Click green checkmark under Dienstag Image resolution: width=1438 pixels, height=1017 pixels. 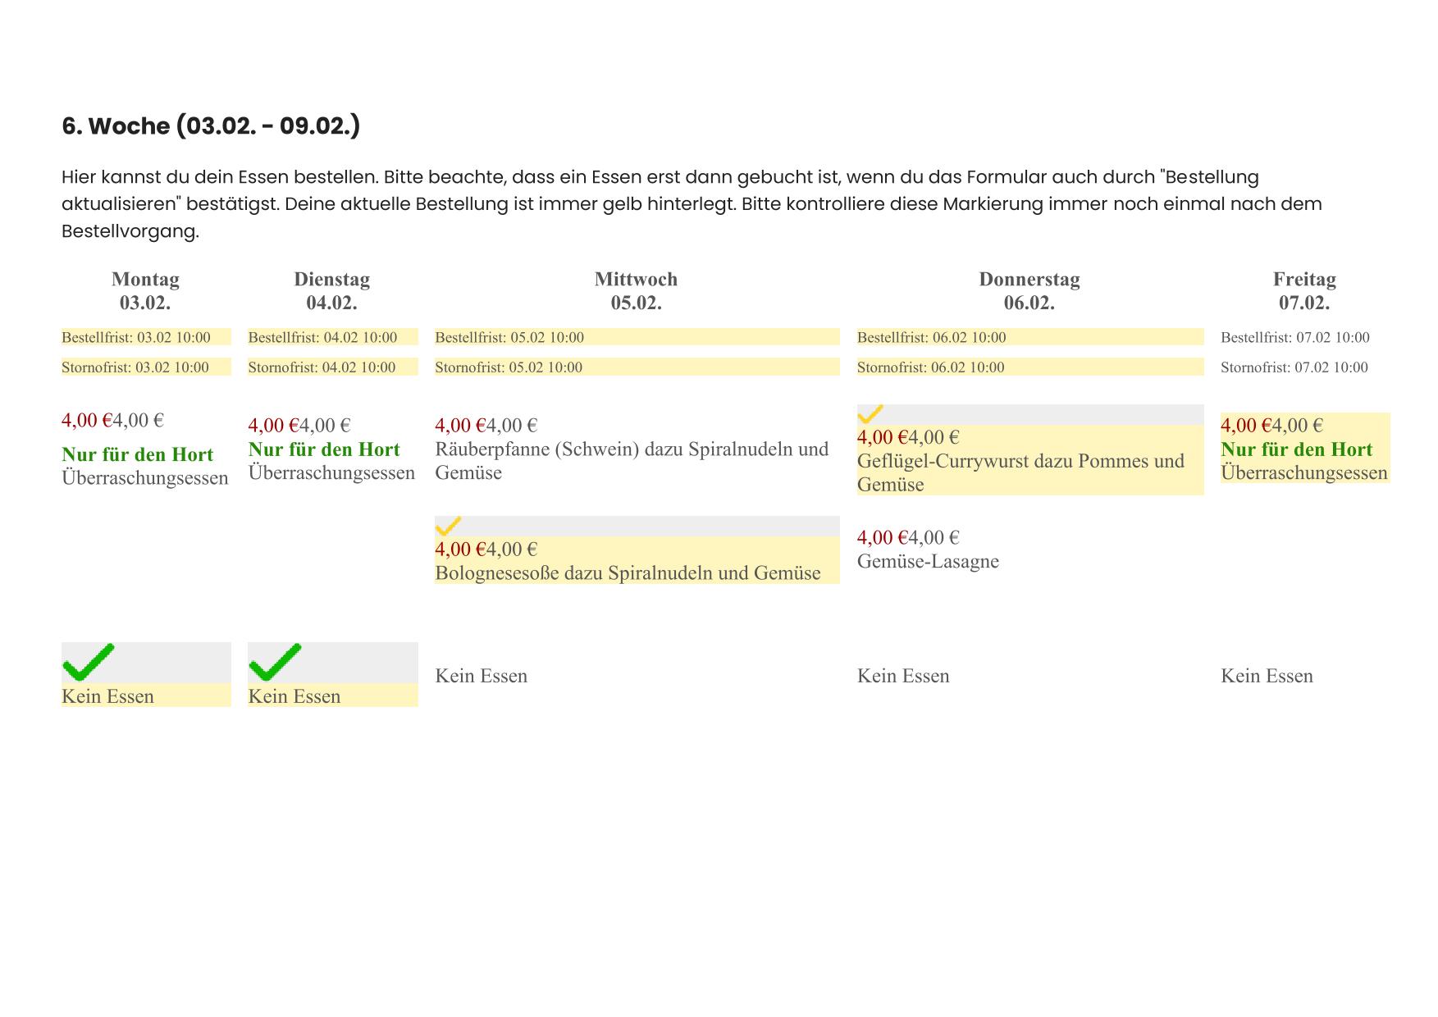point(275,663)
